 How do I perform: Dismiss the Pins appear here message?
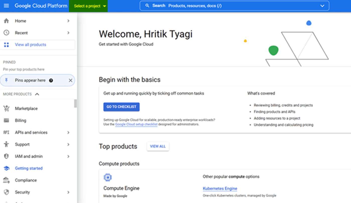pos(71,80)
